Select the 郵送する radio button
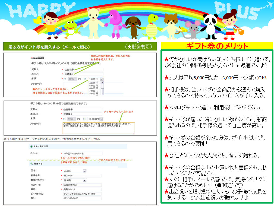Image resolution: width=274 pixels, height=206 pixels. (32, 164)
